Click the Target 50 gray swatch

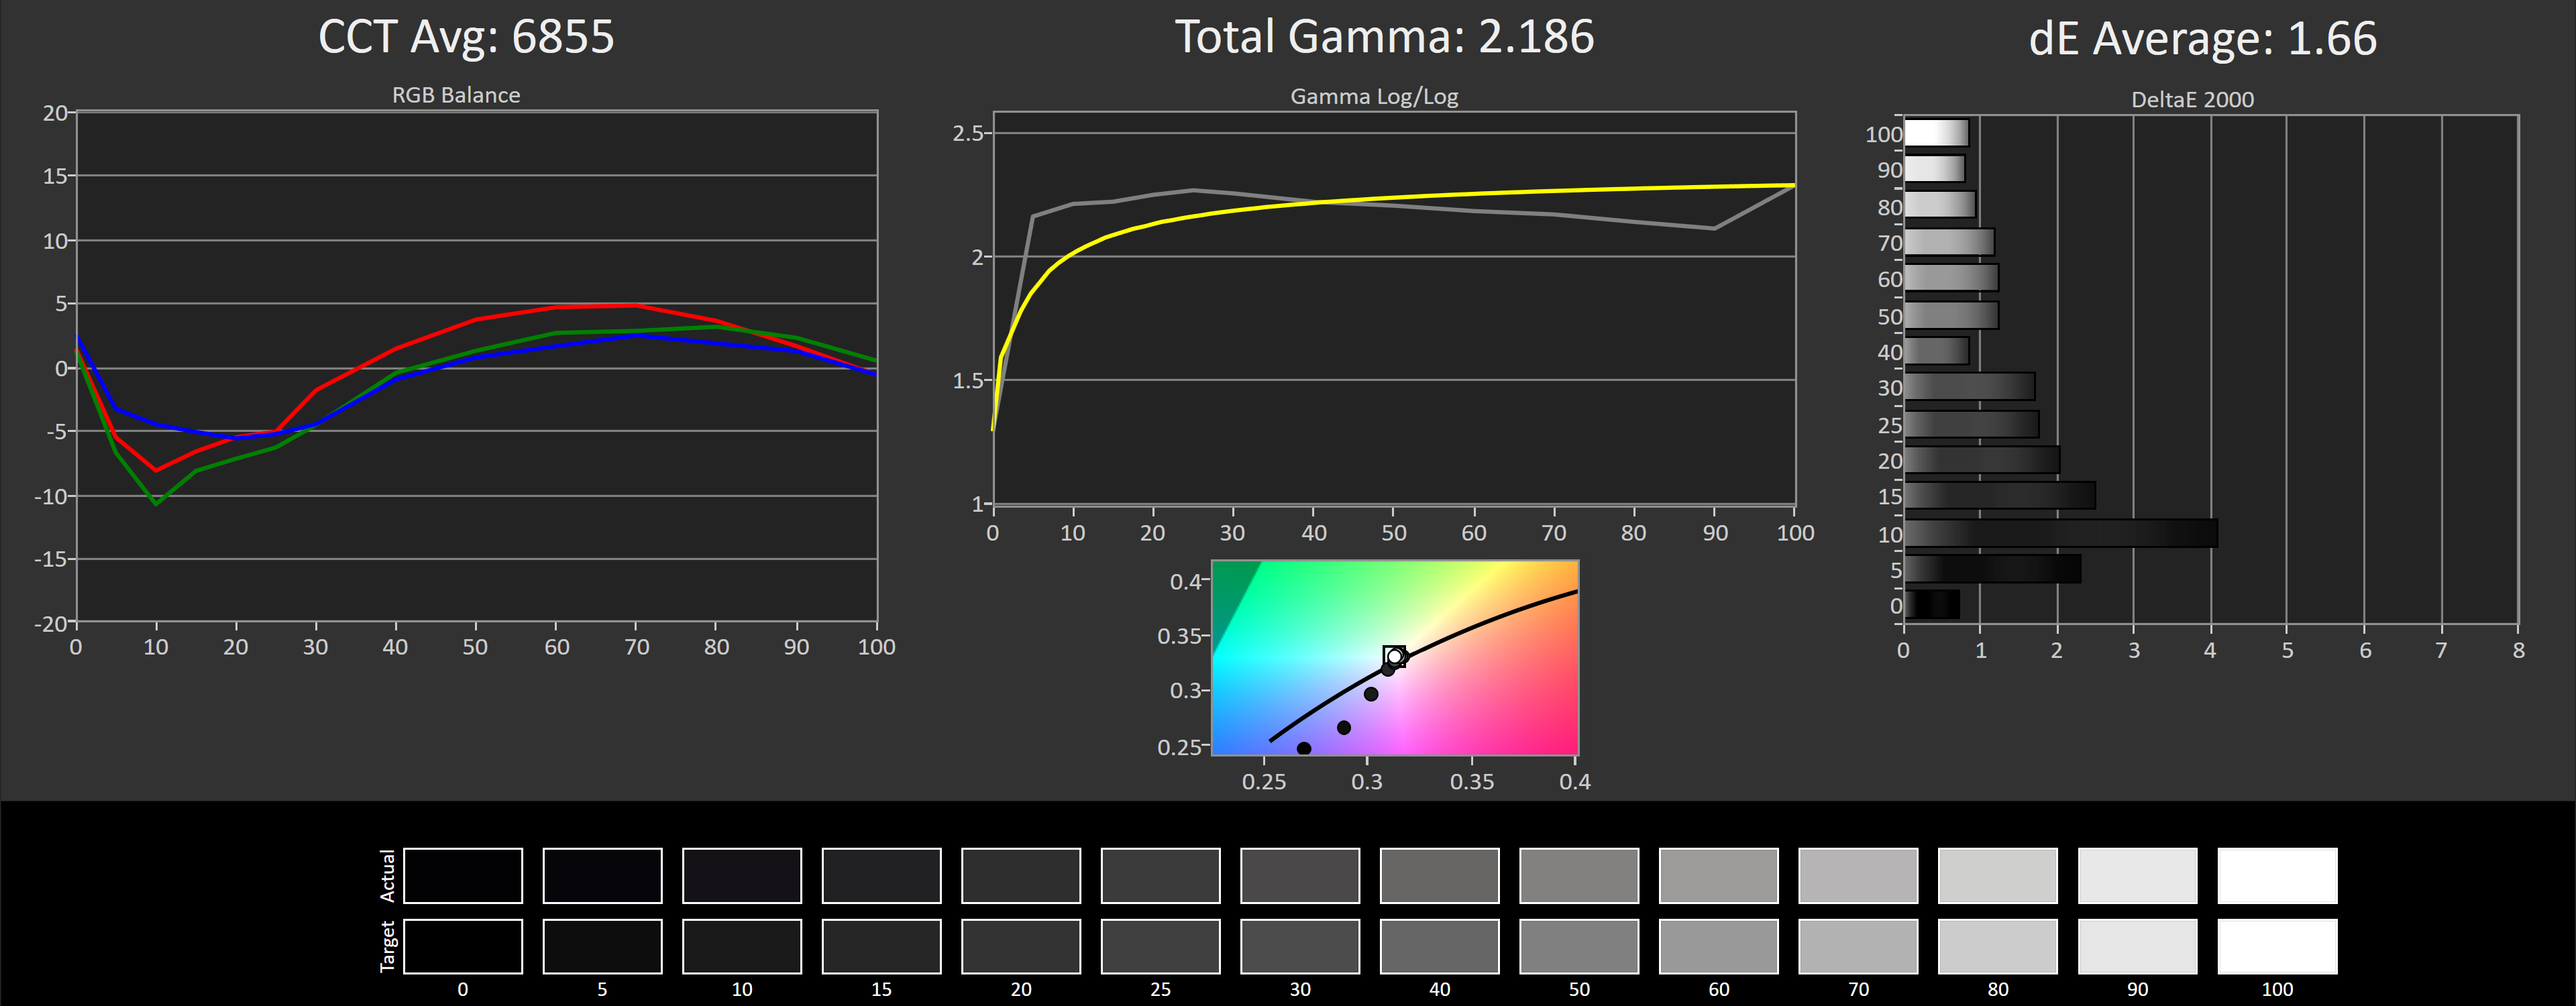point(1578,946)
